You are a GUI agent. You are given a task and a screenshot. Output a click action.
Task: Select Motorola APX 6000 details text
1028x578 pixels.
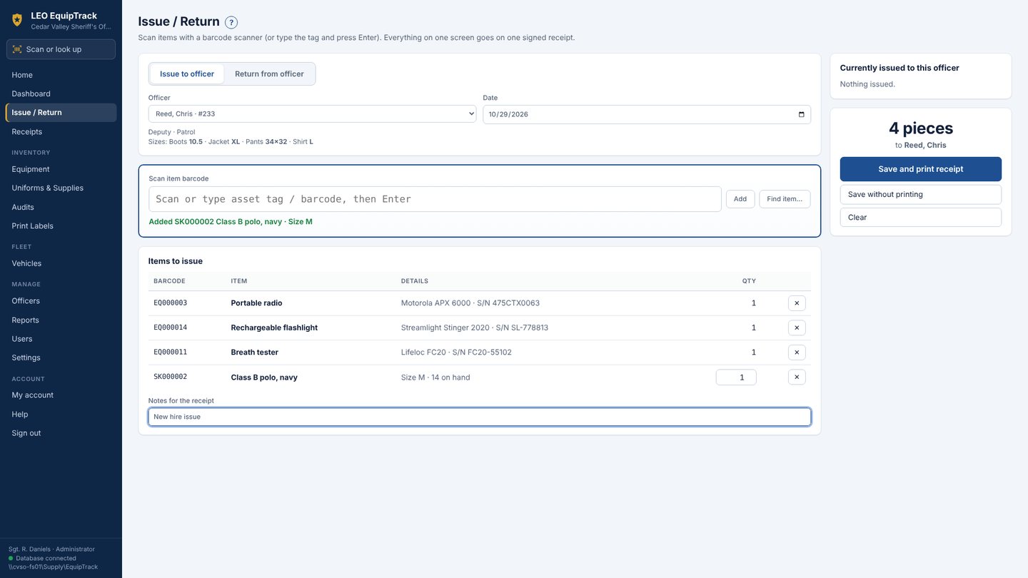pos(470,303)
